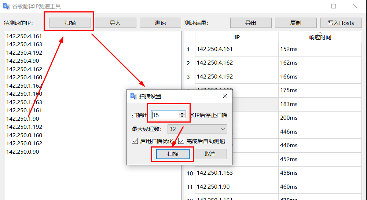Increase the scan IP count with up arrow
Screen dimensions: 367x200
[x=182, y=113]
